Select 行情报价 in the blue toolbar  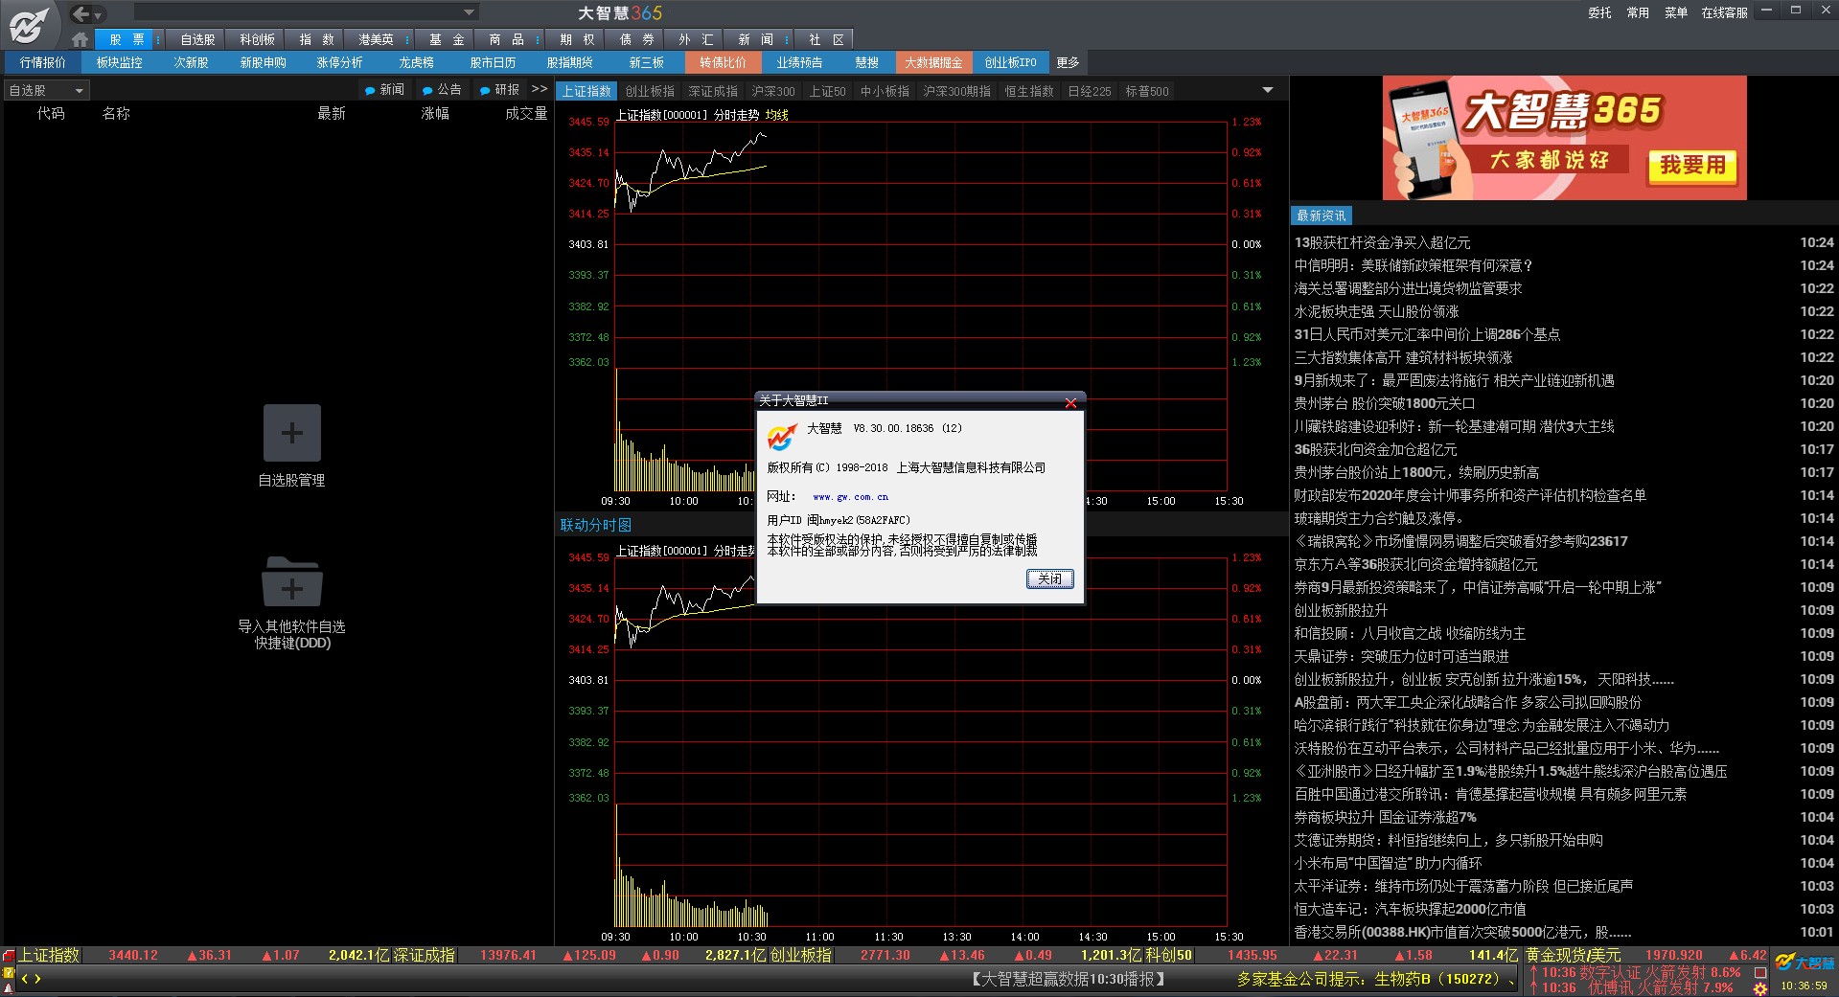pyautogui.click(x=43, y=62)
